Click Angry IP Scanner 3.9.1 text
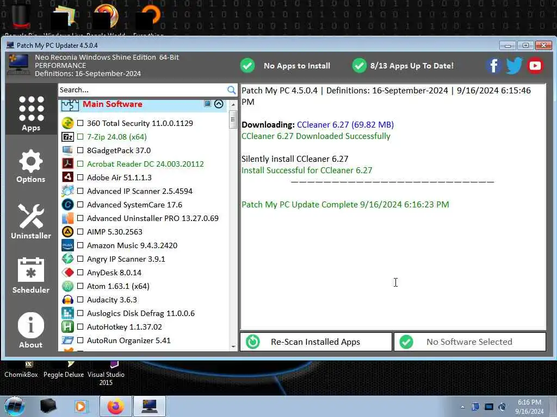Screen dimensions: 557x417 [126, 259]
